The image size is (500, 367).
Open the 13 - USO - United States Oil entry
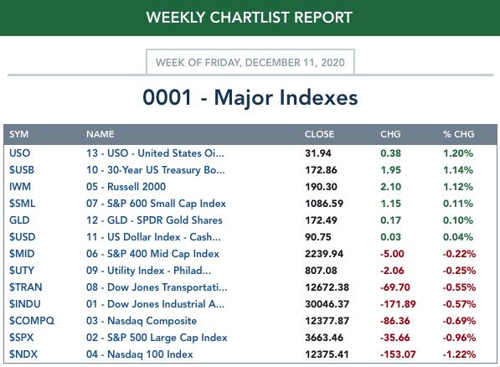[155, 153]
